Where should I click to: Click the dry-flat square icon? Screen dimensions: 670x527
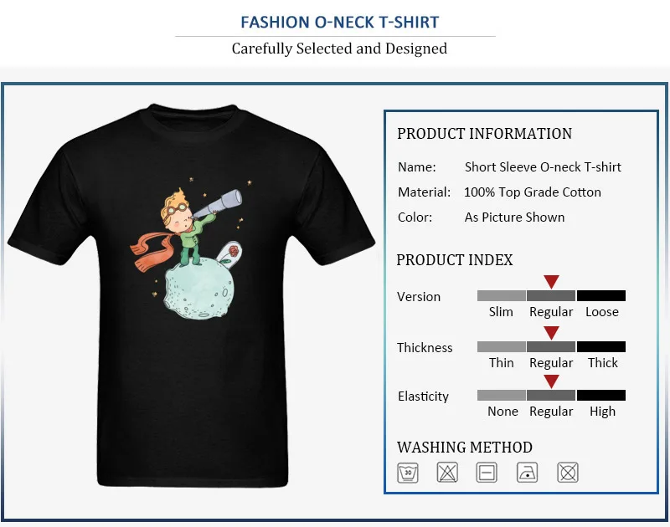pos(487,473)
